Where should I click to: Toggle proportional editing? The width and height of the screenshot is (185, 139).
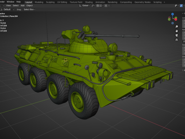pos(106,6)
